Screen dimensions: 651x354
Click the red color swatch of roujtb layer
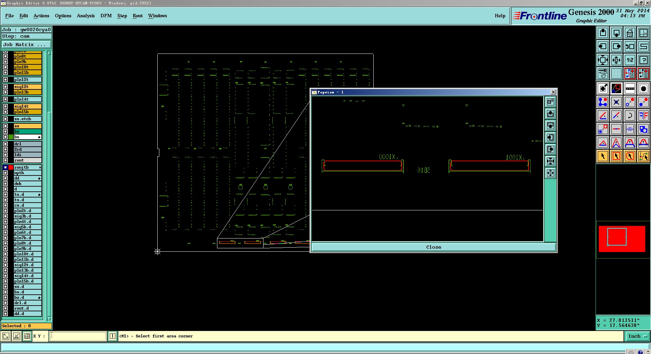[11, 167]
